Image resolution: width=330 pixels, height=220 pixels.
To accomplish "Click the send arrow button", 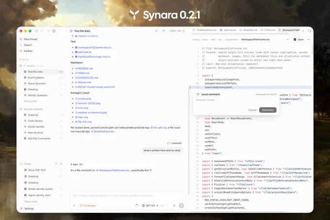I will pos(181,205).
